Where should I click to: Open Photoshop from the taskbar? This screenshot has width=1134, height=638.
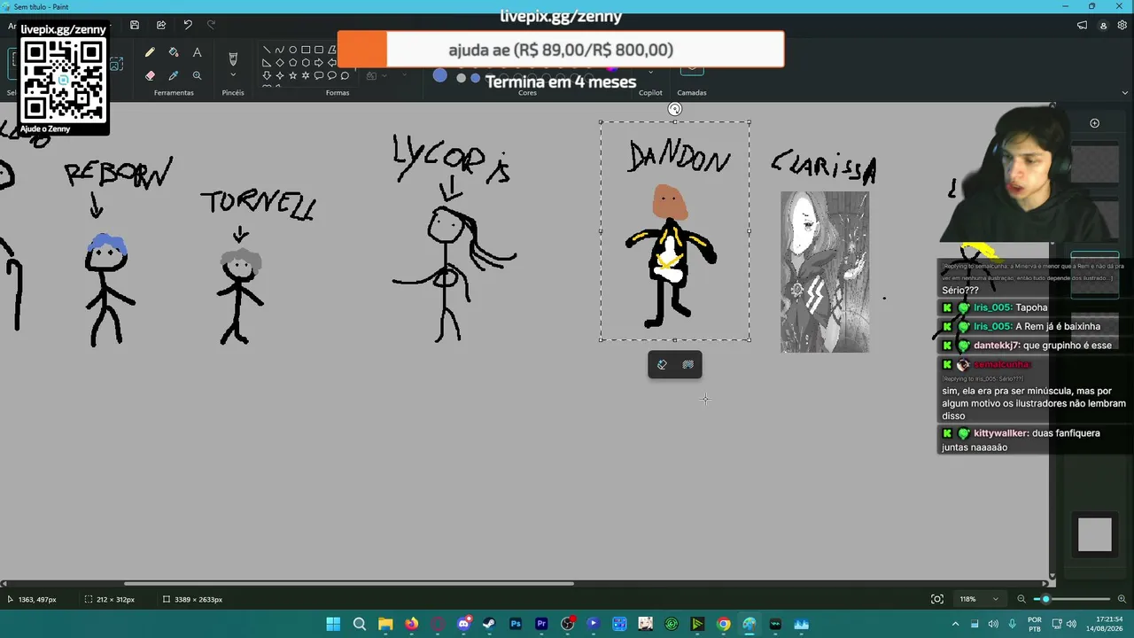[516, 624]
